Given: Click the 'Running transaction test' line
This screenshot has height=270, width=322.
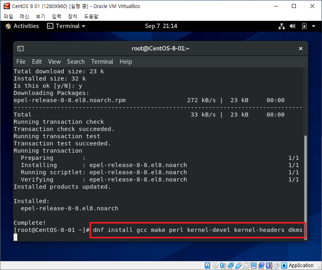Looking at the screenshot, I should (57, 136).
